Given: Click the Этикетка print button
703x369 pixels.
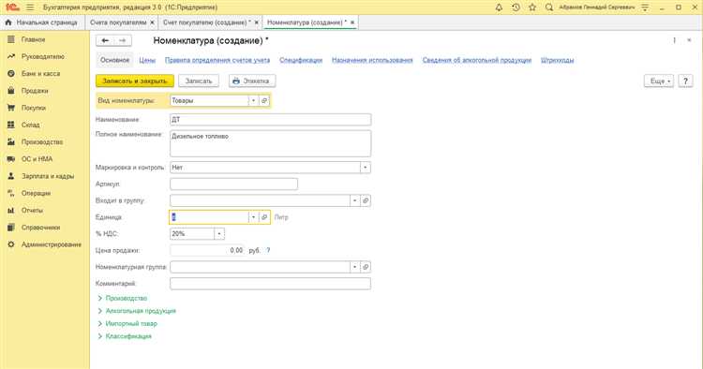Looking at the screenshot, I should [x=252, y=81].
